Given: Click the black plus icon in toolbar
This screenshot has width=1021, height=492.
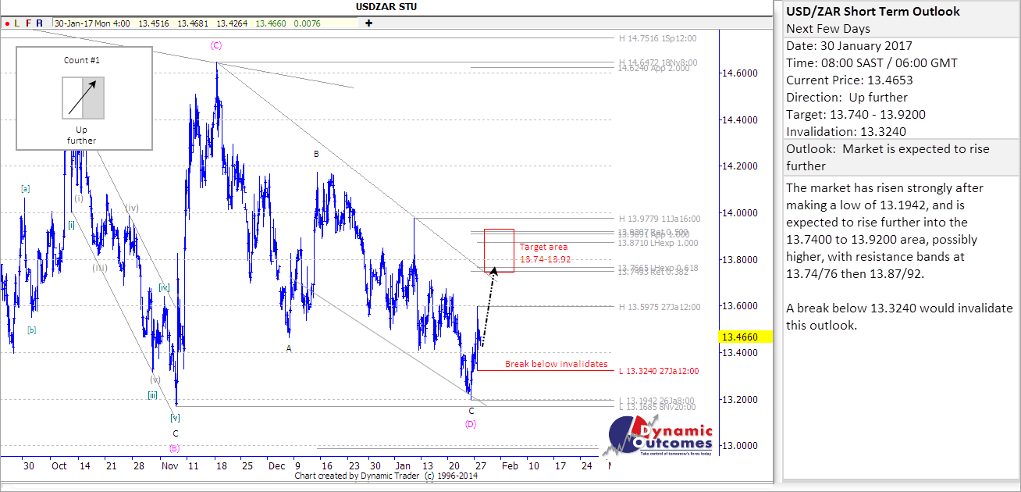Looking at the screenshot, I should (x=368, y=23).
